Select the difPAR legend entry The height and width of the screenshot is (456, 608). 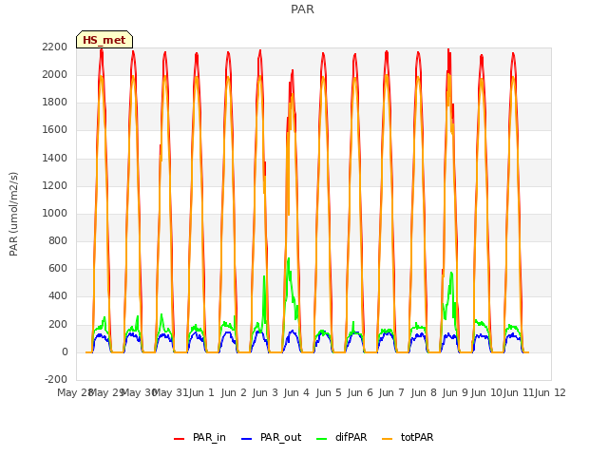[342, 437]
